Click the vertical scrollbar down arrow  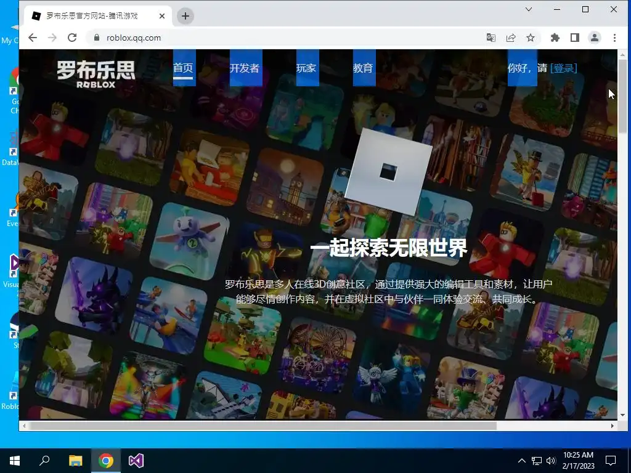coord(622,414)
